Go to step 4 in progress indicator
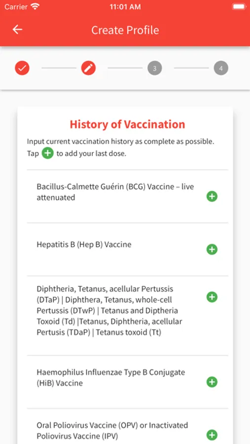 [x=221, y=68]
